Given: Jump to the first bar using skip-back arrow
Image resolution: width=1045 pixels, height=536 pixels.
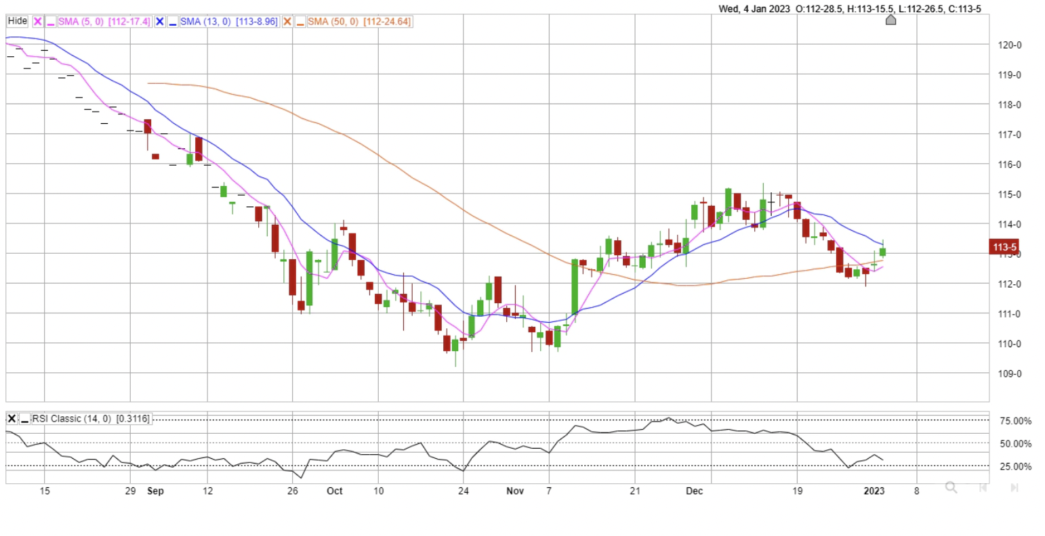Looking at the screenshot, I should coord(983,487).
